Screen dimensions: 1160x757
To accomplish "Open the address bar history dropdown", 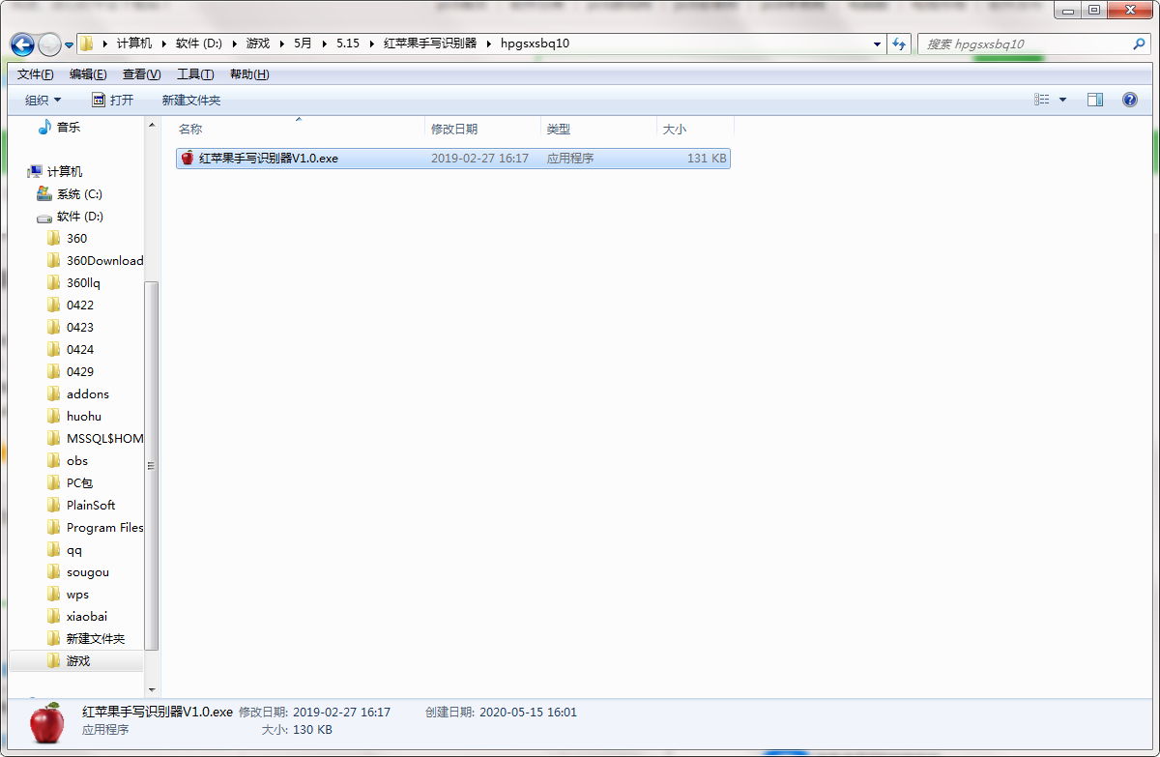I will pyautogui.click(x=877, y=44).
